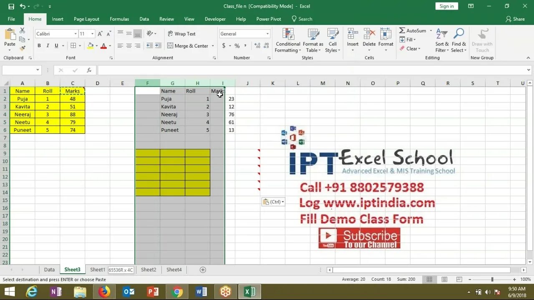Click the Tell me Search box
534x300 pixels.
pyautogui.click(x=302, y=19)
